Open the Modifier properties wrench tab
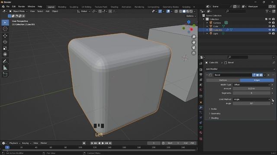277x155 pixels. click(201, 107)
